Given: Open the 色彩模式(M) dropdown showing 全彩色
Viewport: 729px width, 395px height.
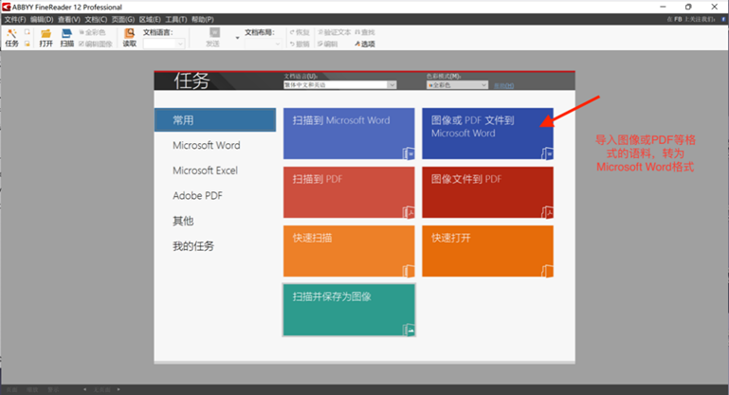Looking at the screenshot, I should 458,85.
